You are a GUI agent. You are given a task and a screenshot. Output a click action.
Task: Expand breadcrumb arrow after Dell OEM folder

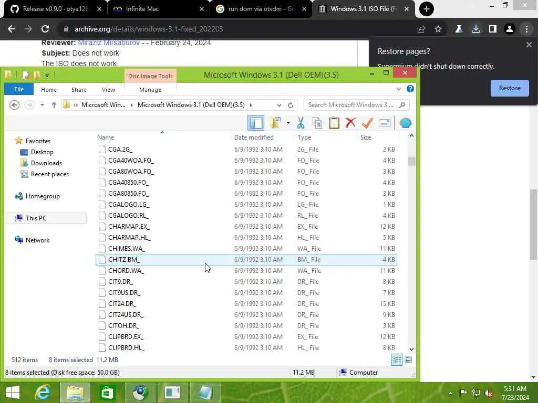tap(251, 105)
